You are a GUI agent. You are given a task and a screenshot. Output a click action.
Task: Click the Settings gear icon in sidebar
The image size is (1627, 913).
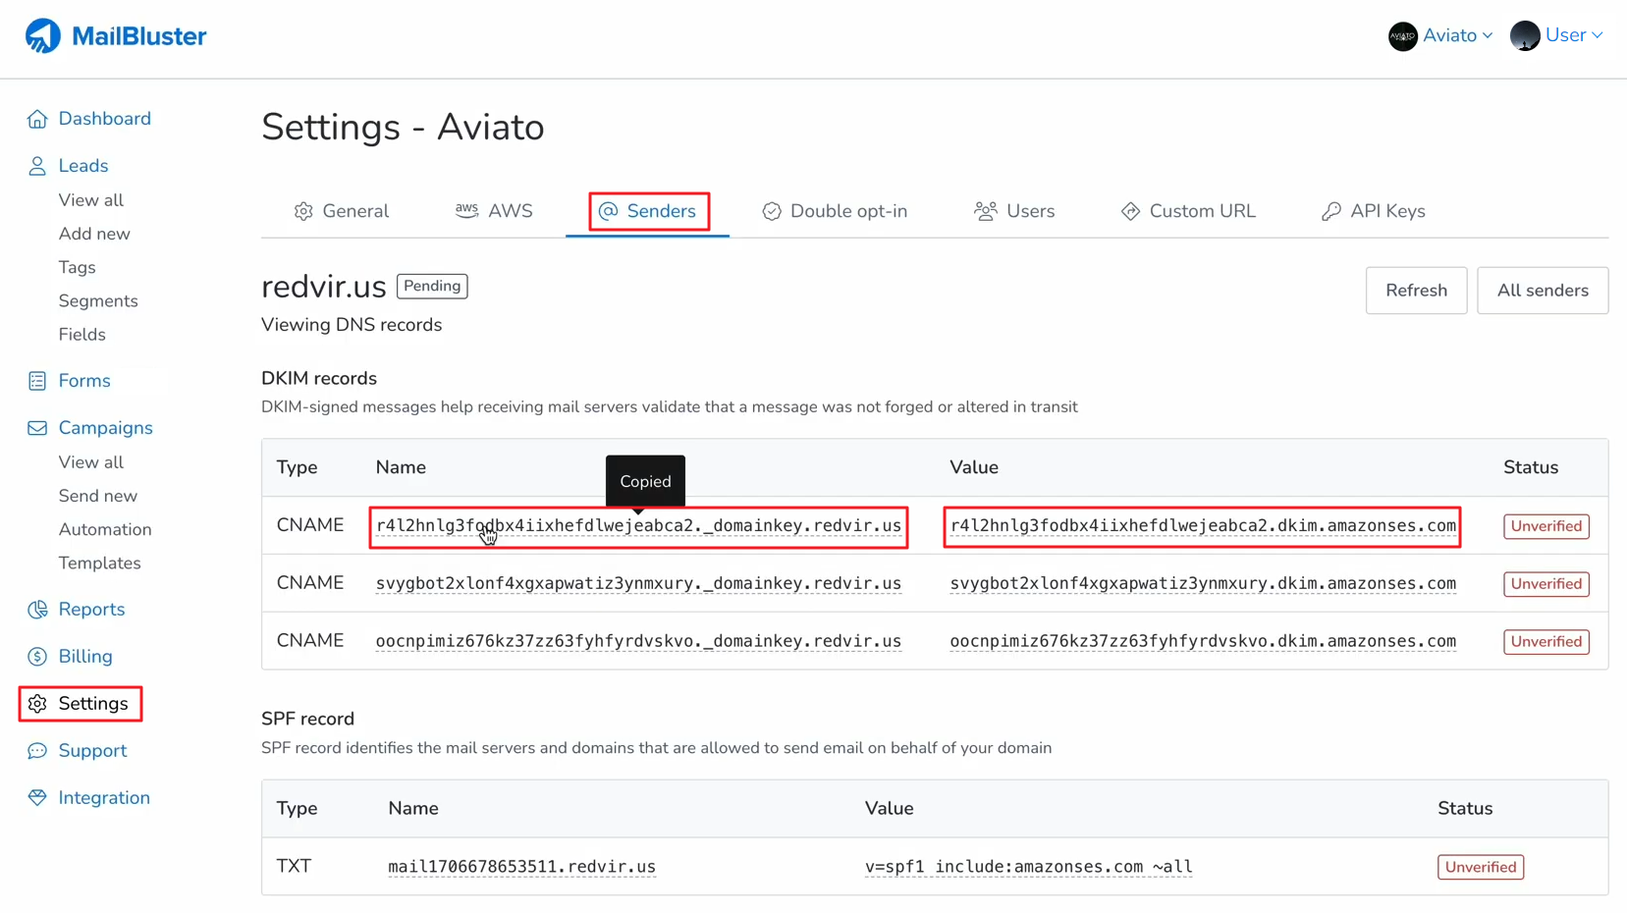coord(37,704)
